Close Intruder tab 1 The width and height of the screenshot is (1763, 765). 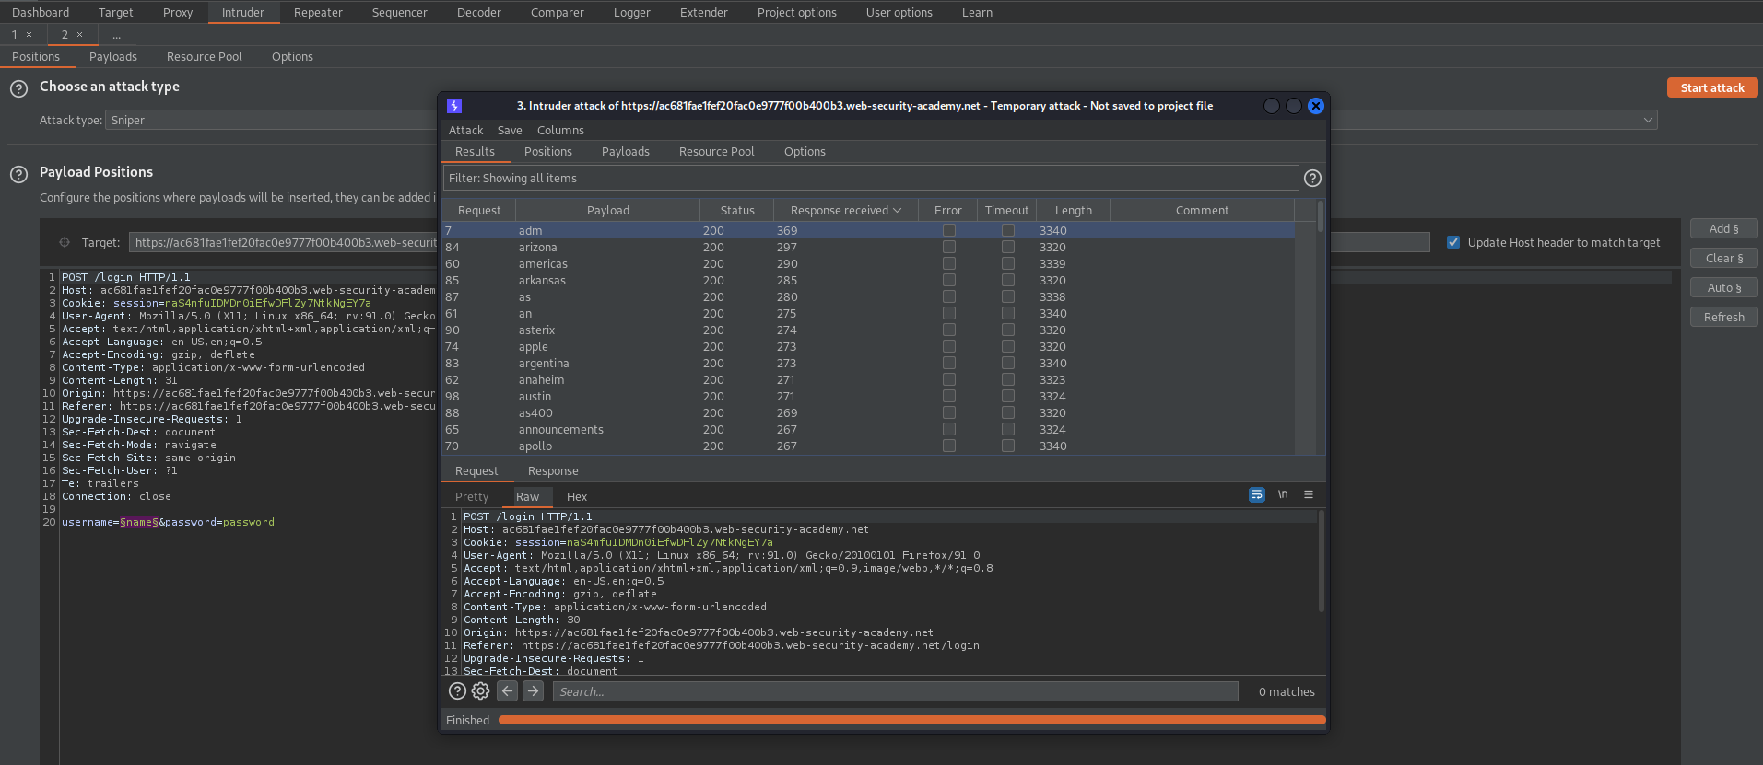[x=29, y=34]
